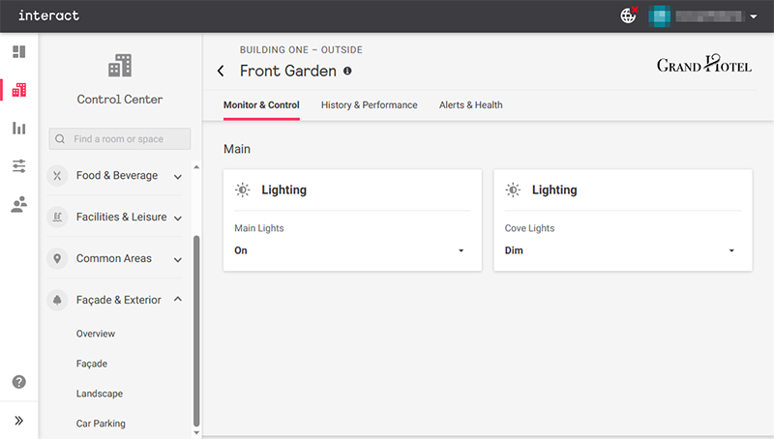
Task: Collapse the Façade & Exterior section
Action: tap(178, 300)
